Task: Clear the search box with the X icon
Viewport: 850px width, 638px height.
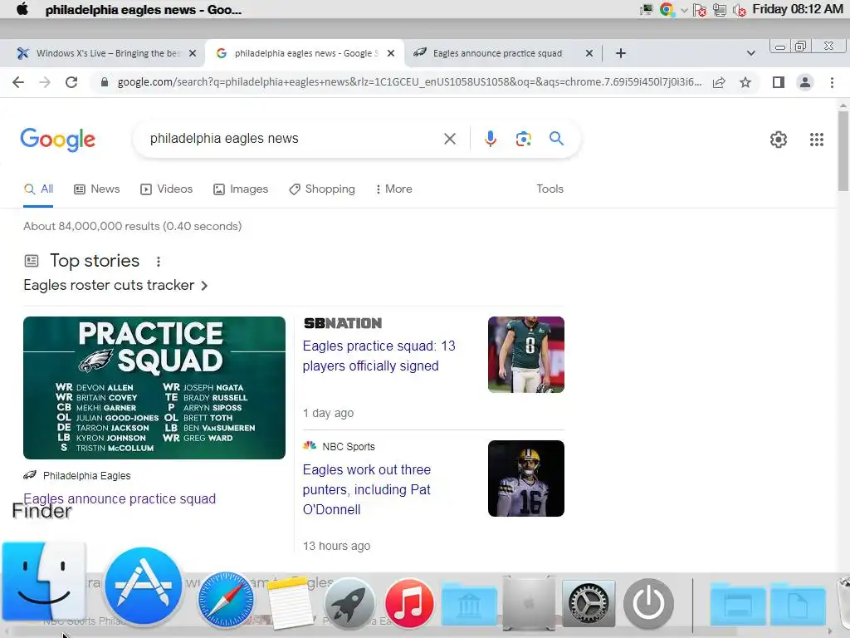Action: pyautogui.click(x=449, y=139)
